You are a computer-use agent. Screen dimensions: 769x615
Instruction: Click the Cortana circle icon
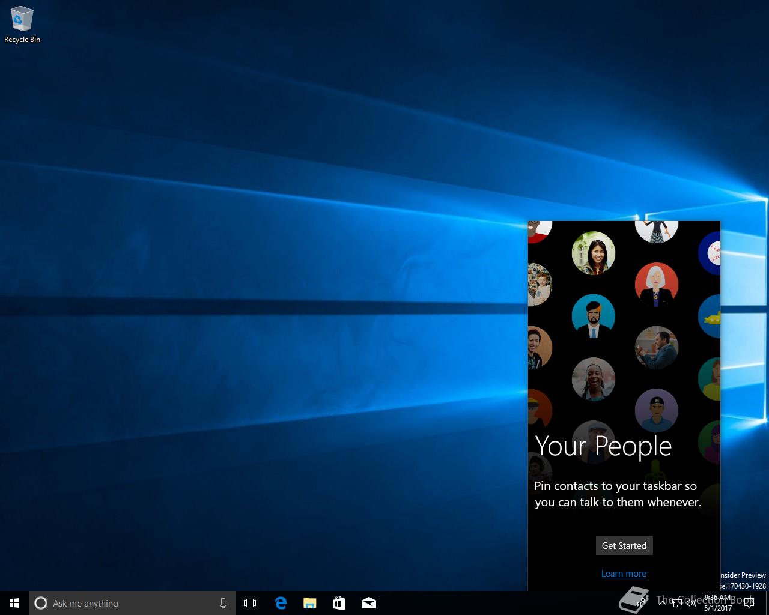pos(41,603)
